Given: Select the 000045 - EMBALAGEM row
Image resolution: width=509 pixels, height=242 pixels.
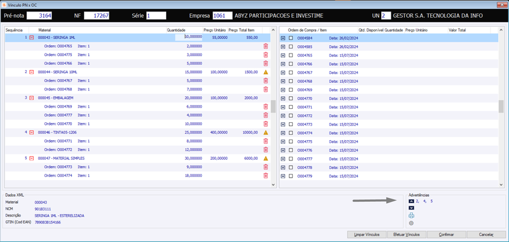Looking at the screenshot, I should tap(137, 98).
